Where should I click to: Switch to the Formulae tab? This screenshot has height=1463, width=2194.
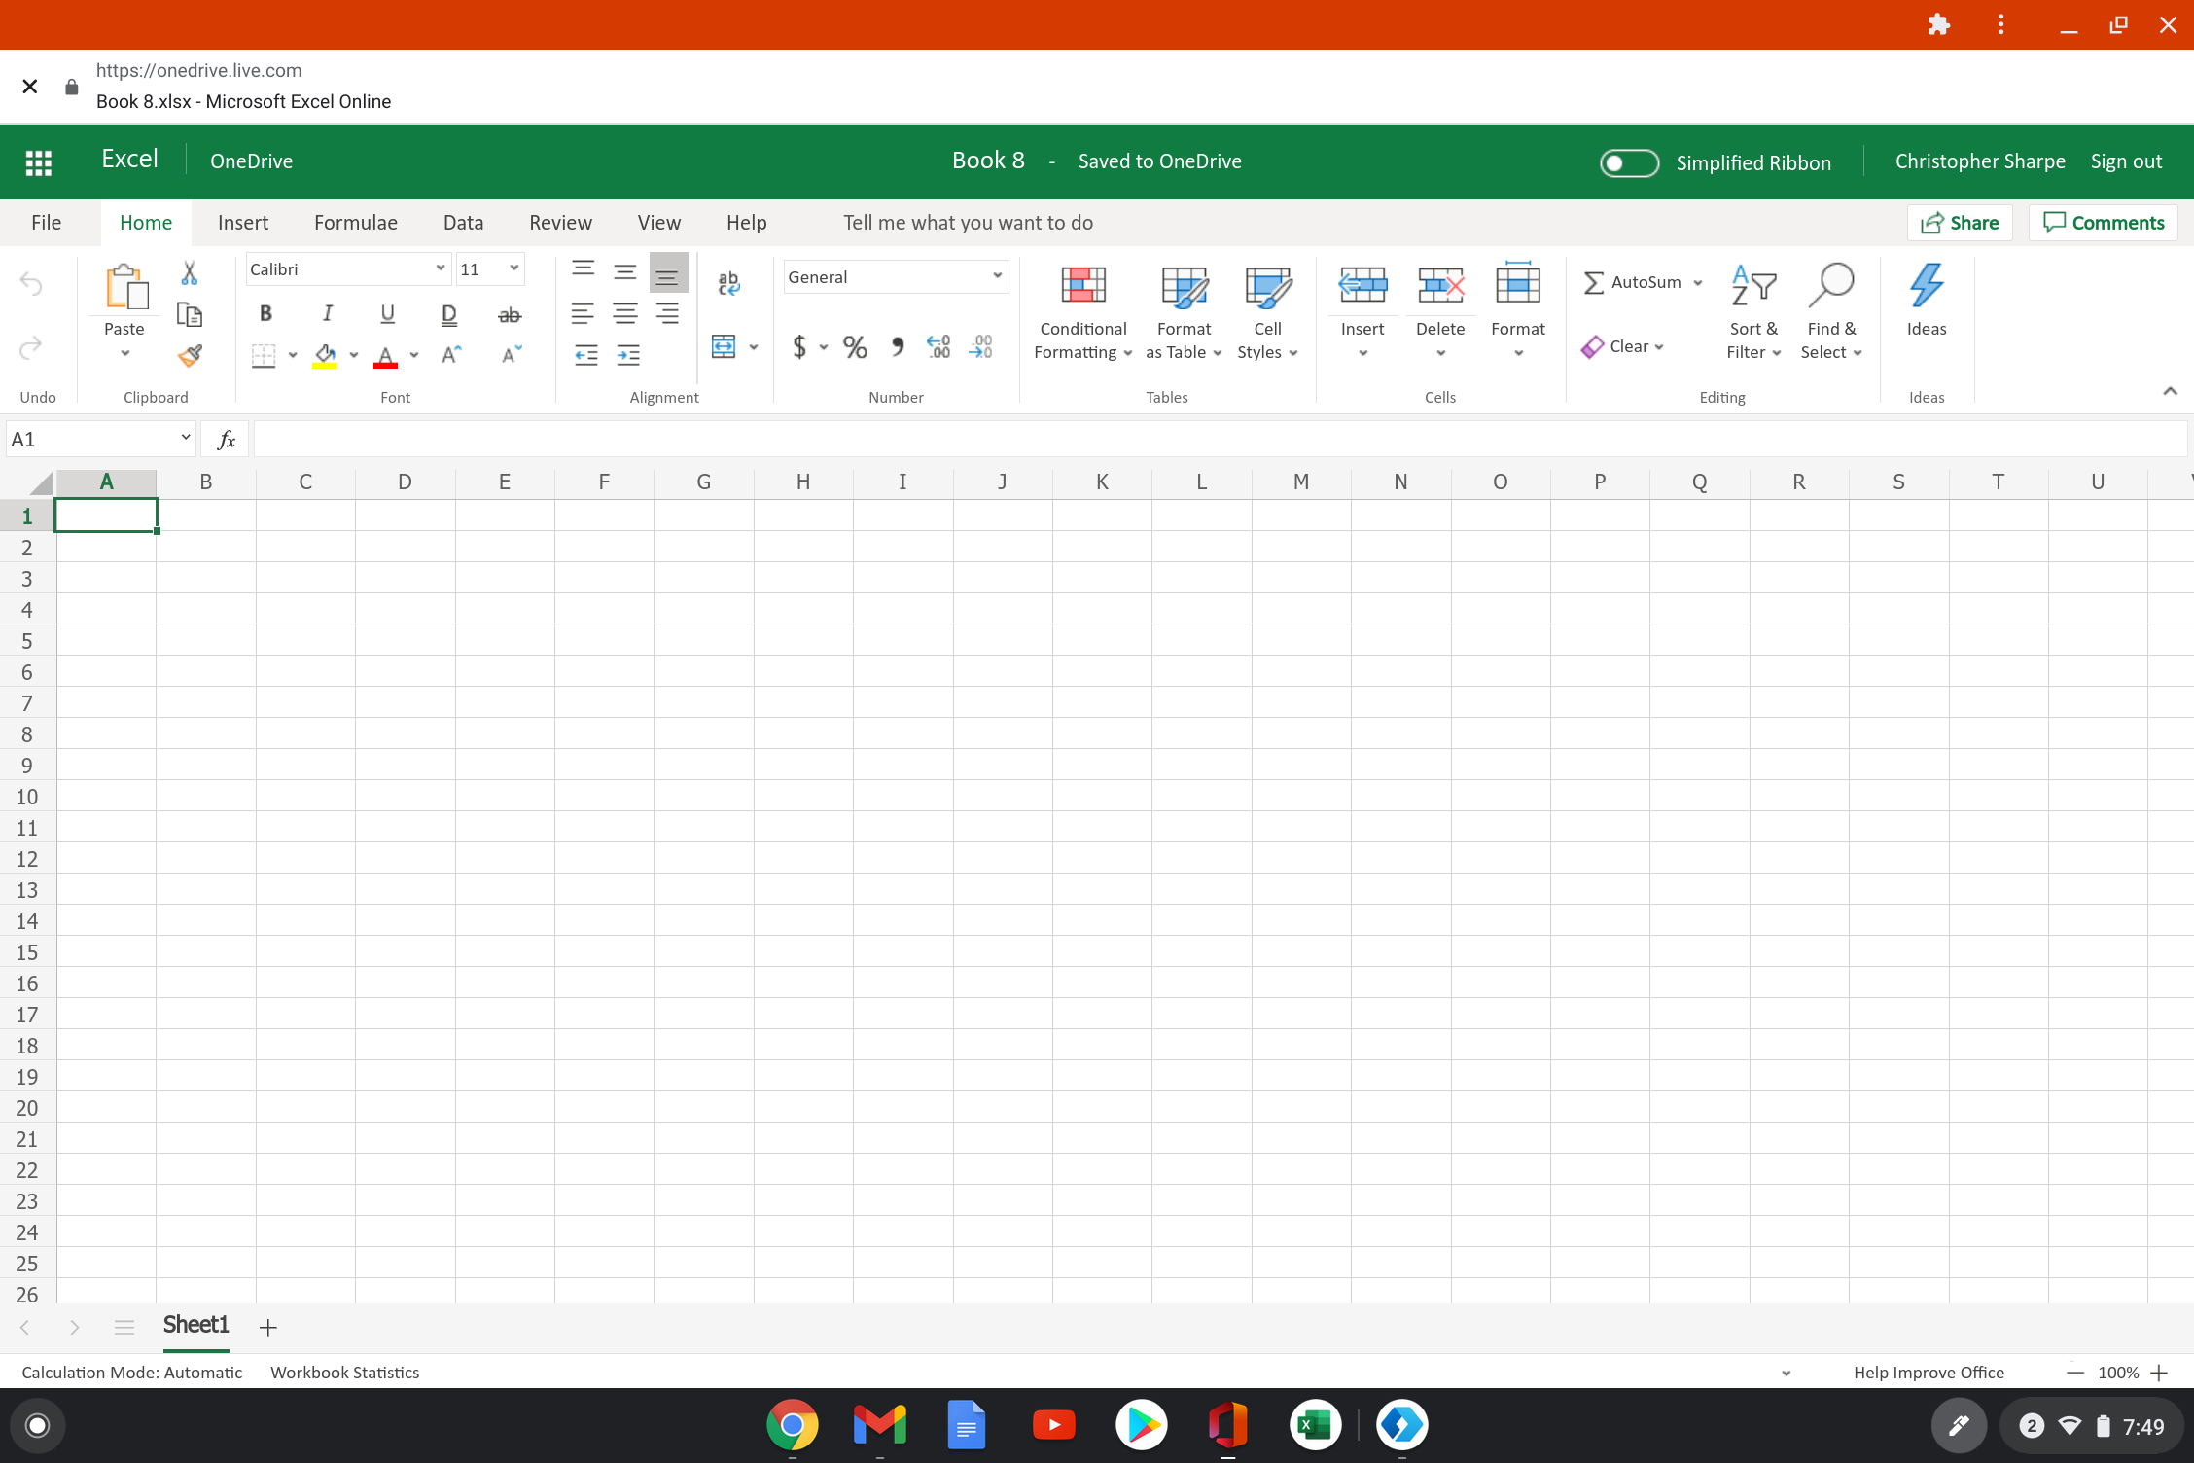click(x=356, y=223)
